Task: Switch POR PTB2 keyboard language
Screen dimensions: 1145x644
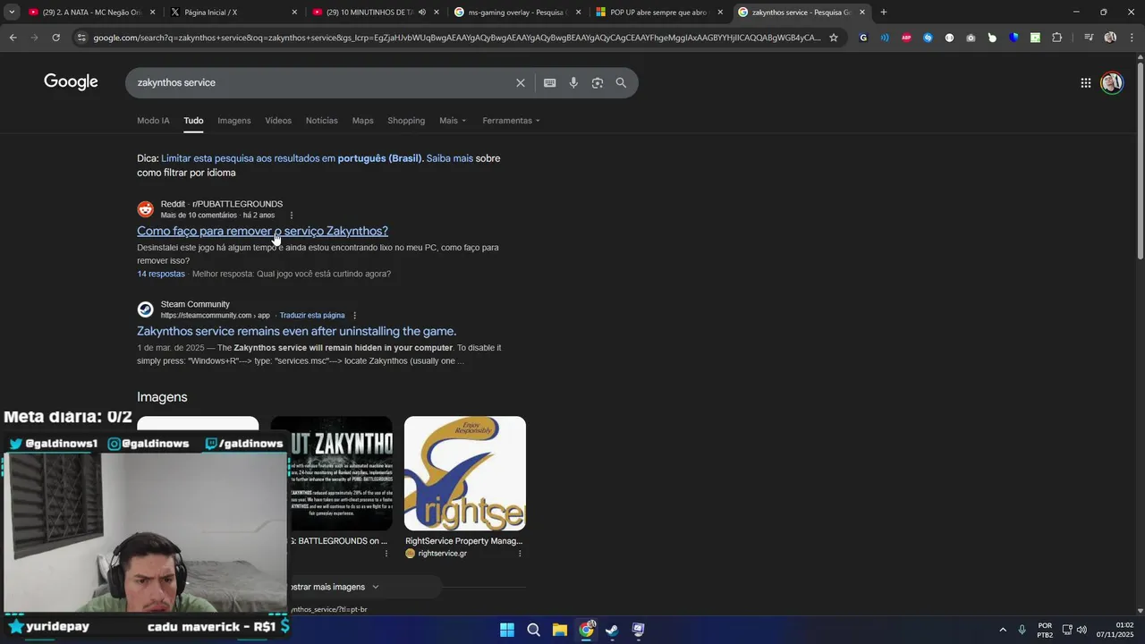Action: tap(1045, 630)
